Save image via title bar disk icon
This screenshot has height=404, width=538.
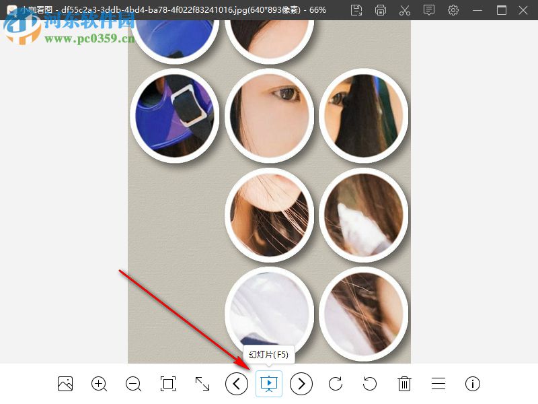356,10
